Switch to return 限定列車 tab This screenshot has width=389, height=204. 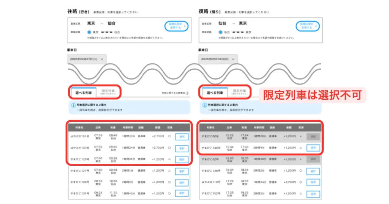coord(239,93)
